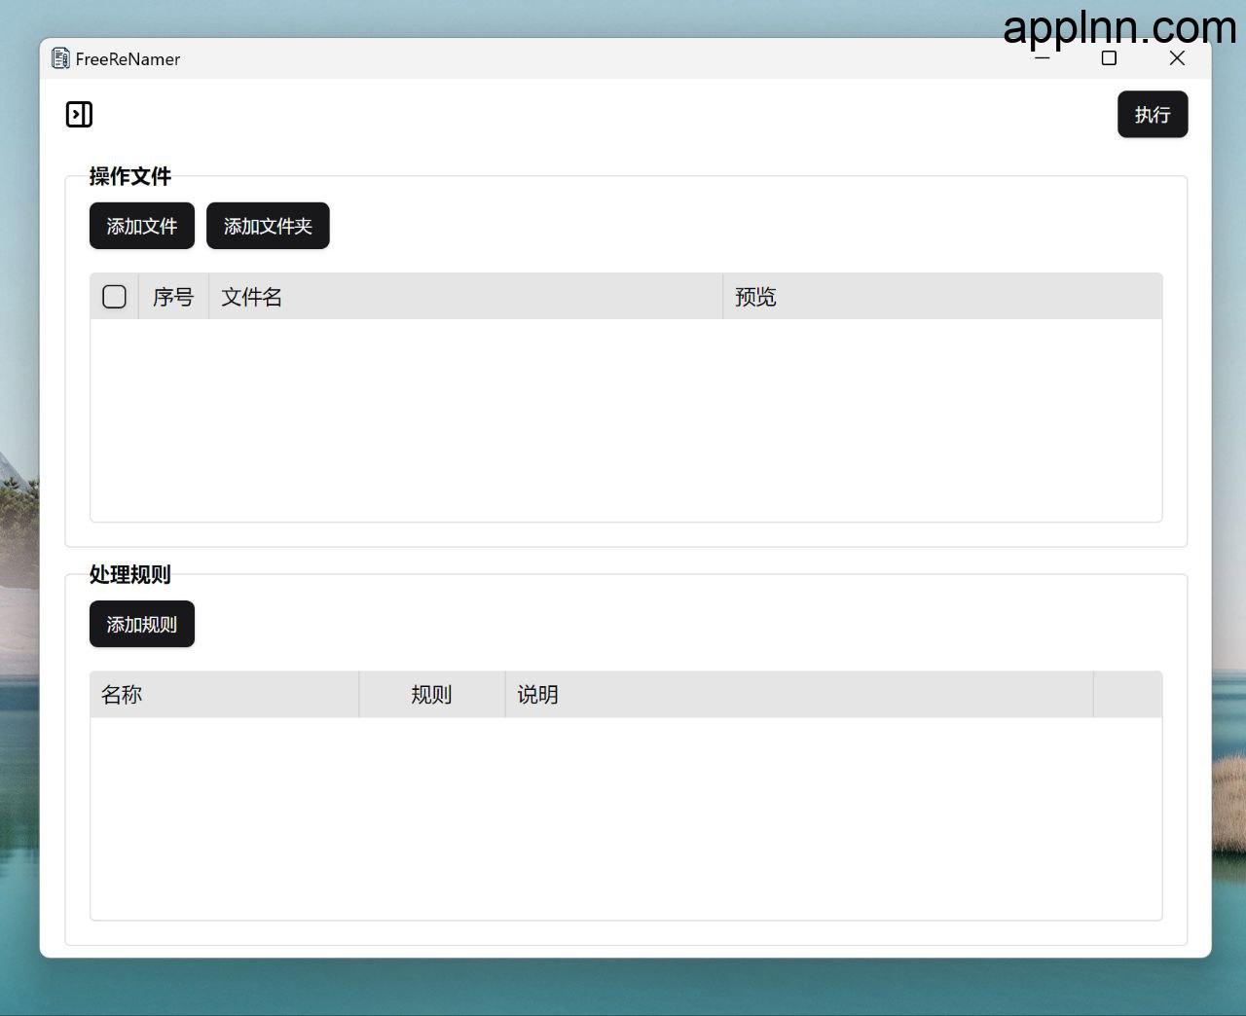Image resolution: width=1246 pixels, height=1016 pixels.
Task: Click the 规则 column header
Action: click(431, 695)
